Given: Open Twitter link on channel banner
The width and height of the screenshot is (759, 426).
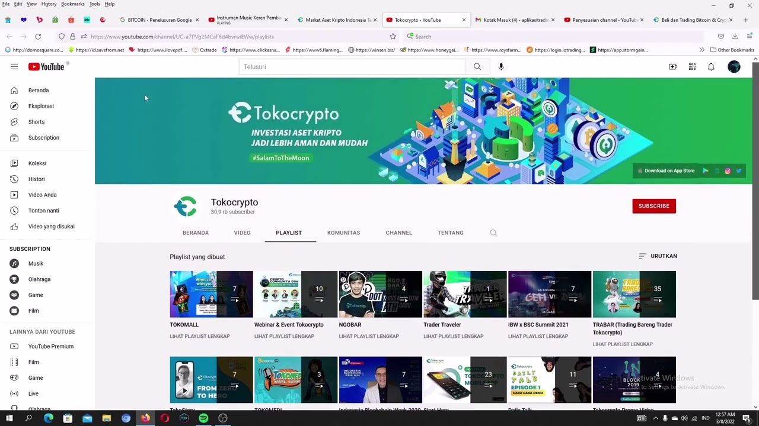Looking at the screenshot, I should [x=739, y=171].
